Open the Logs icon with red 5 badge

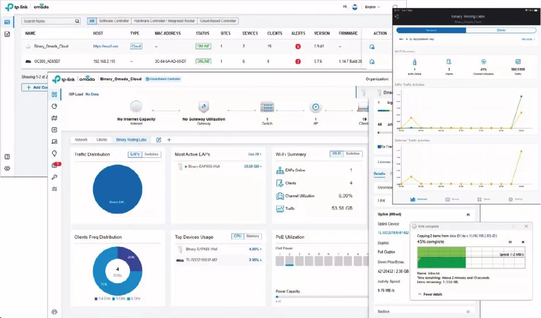point(56,165)
